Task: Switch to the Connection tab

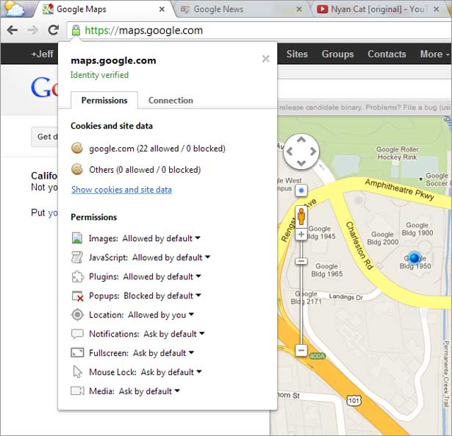Action: [171, 101]
